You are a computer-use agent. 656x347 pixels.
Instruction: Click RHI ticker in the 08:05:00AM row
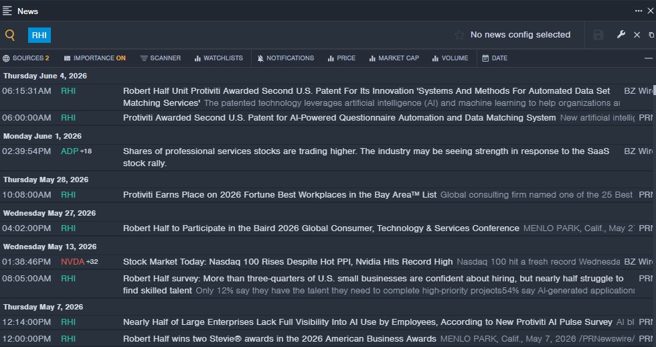68,279
